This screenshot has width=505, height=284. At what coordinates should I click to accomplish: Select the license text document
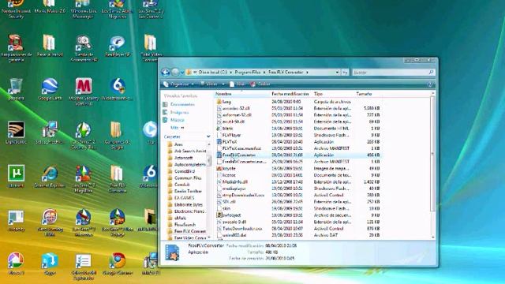click(x=229, y=175)
